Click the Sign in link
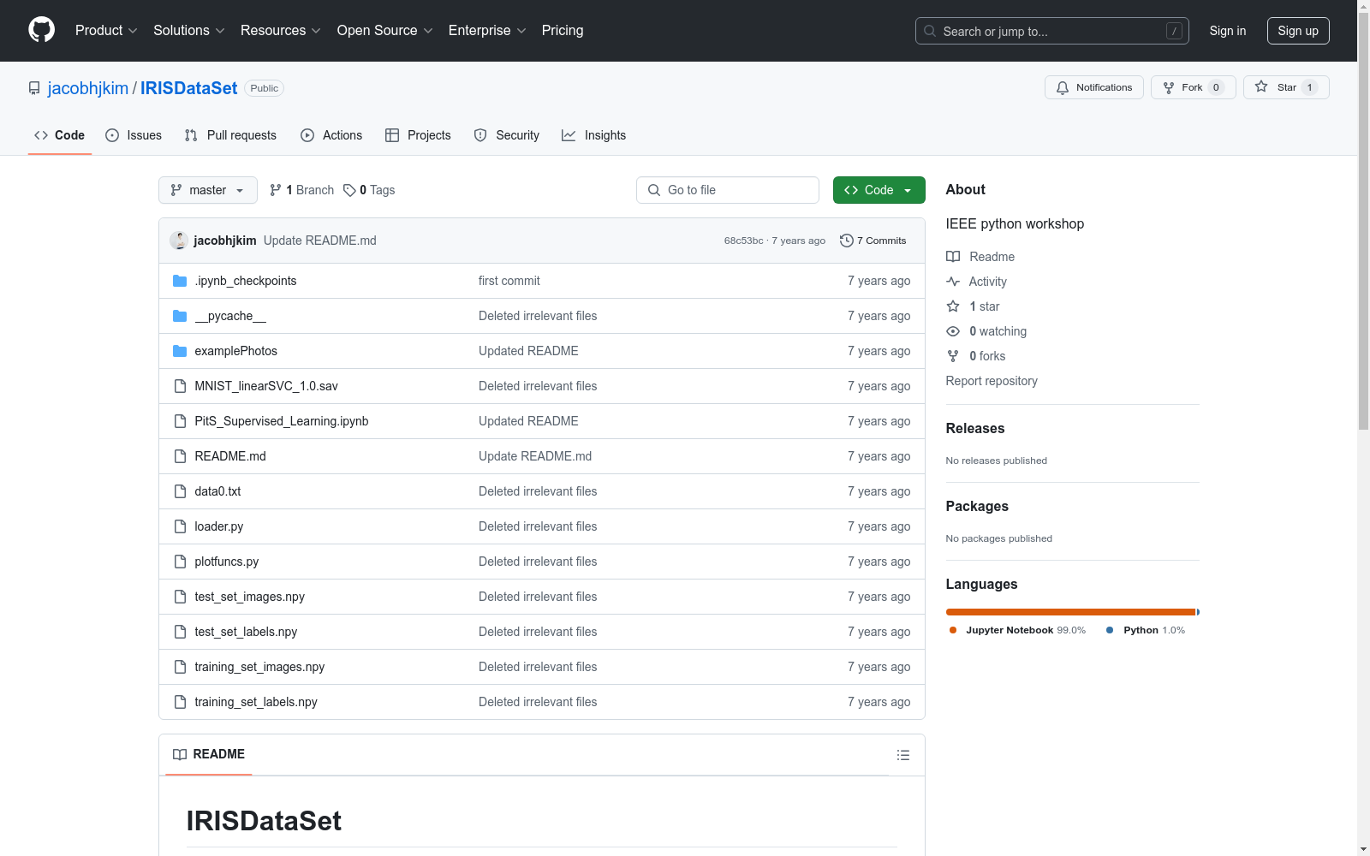Screen dimensions: 1370x856 coord(1228,31)
